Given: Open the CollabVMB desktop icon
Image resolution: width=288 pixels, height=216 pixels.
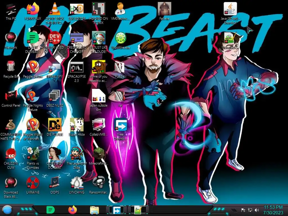Looking at the screenshot, I should click(99, 125).
